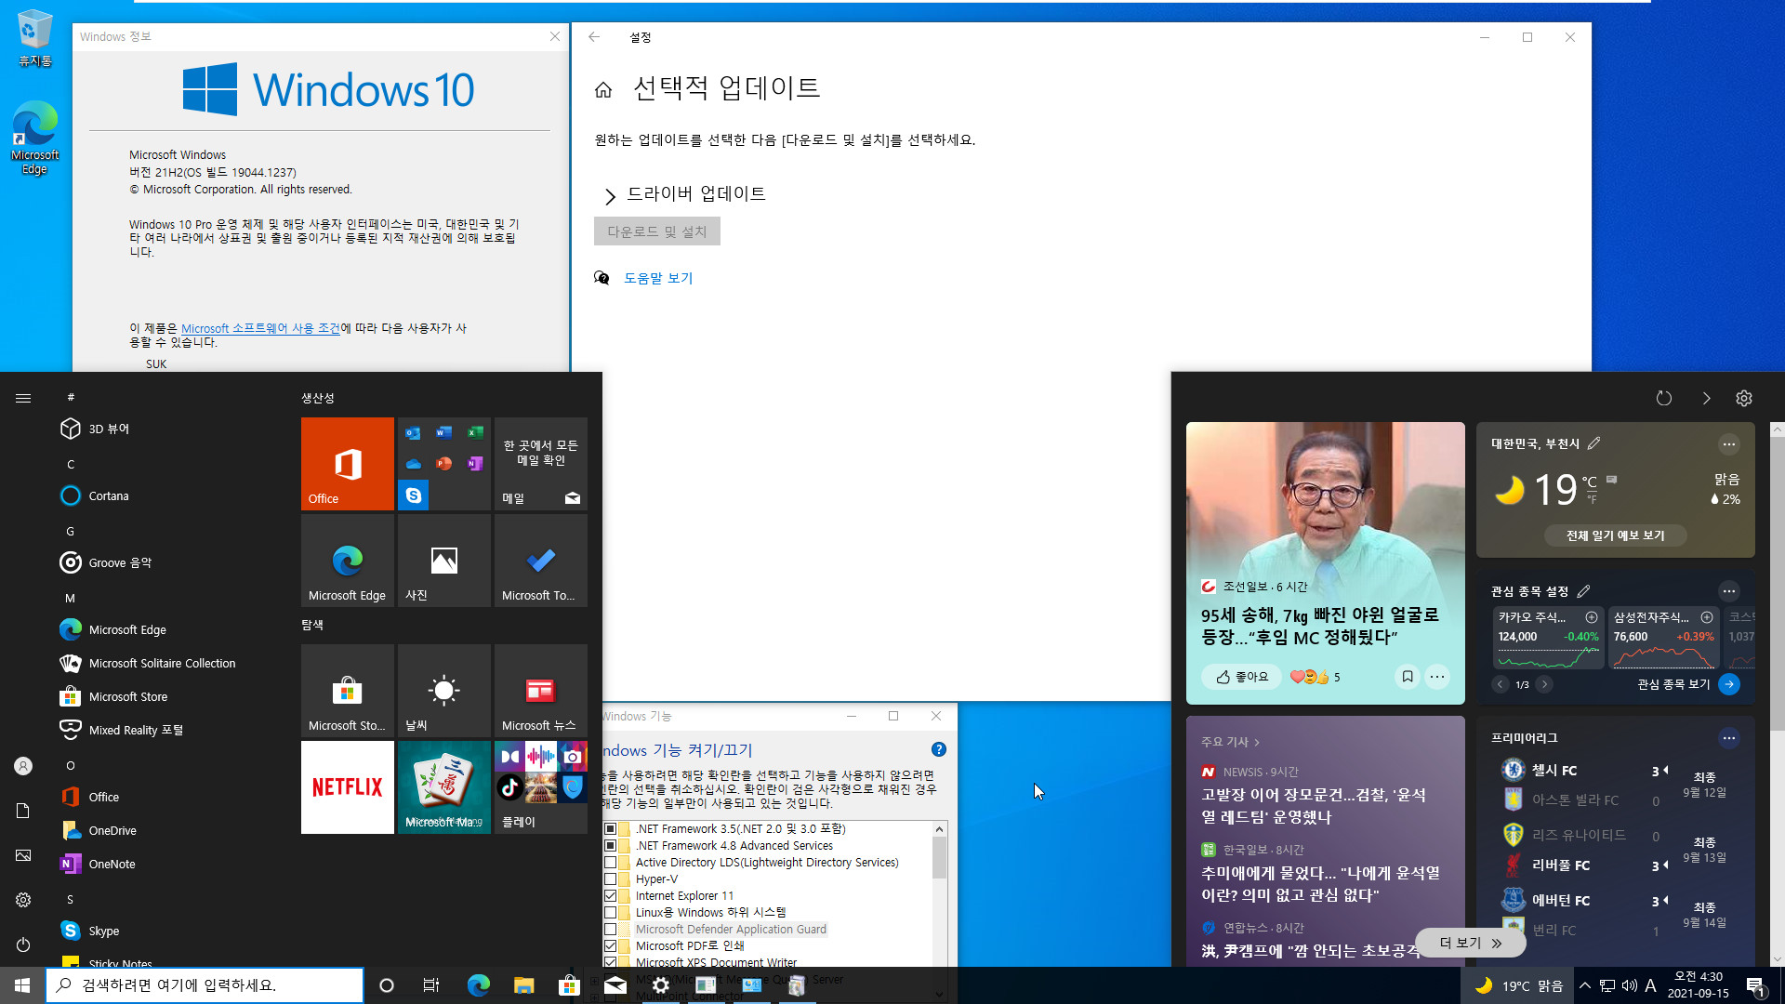
Task: Enable Linux용 Windows 하위 시스템 checkbox
Action: pos(611,912)
